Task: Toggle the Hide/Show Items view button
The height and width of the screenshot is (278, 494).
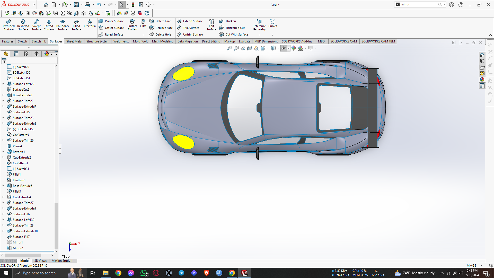Action: pos(283,48)
